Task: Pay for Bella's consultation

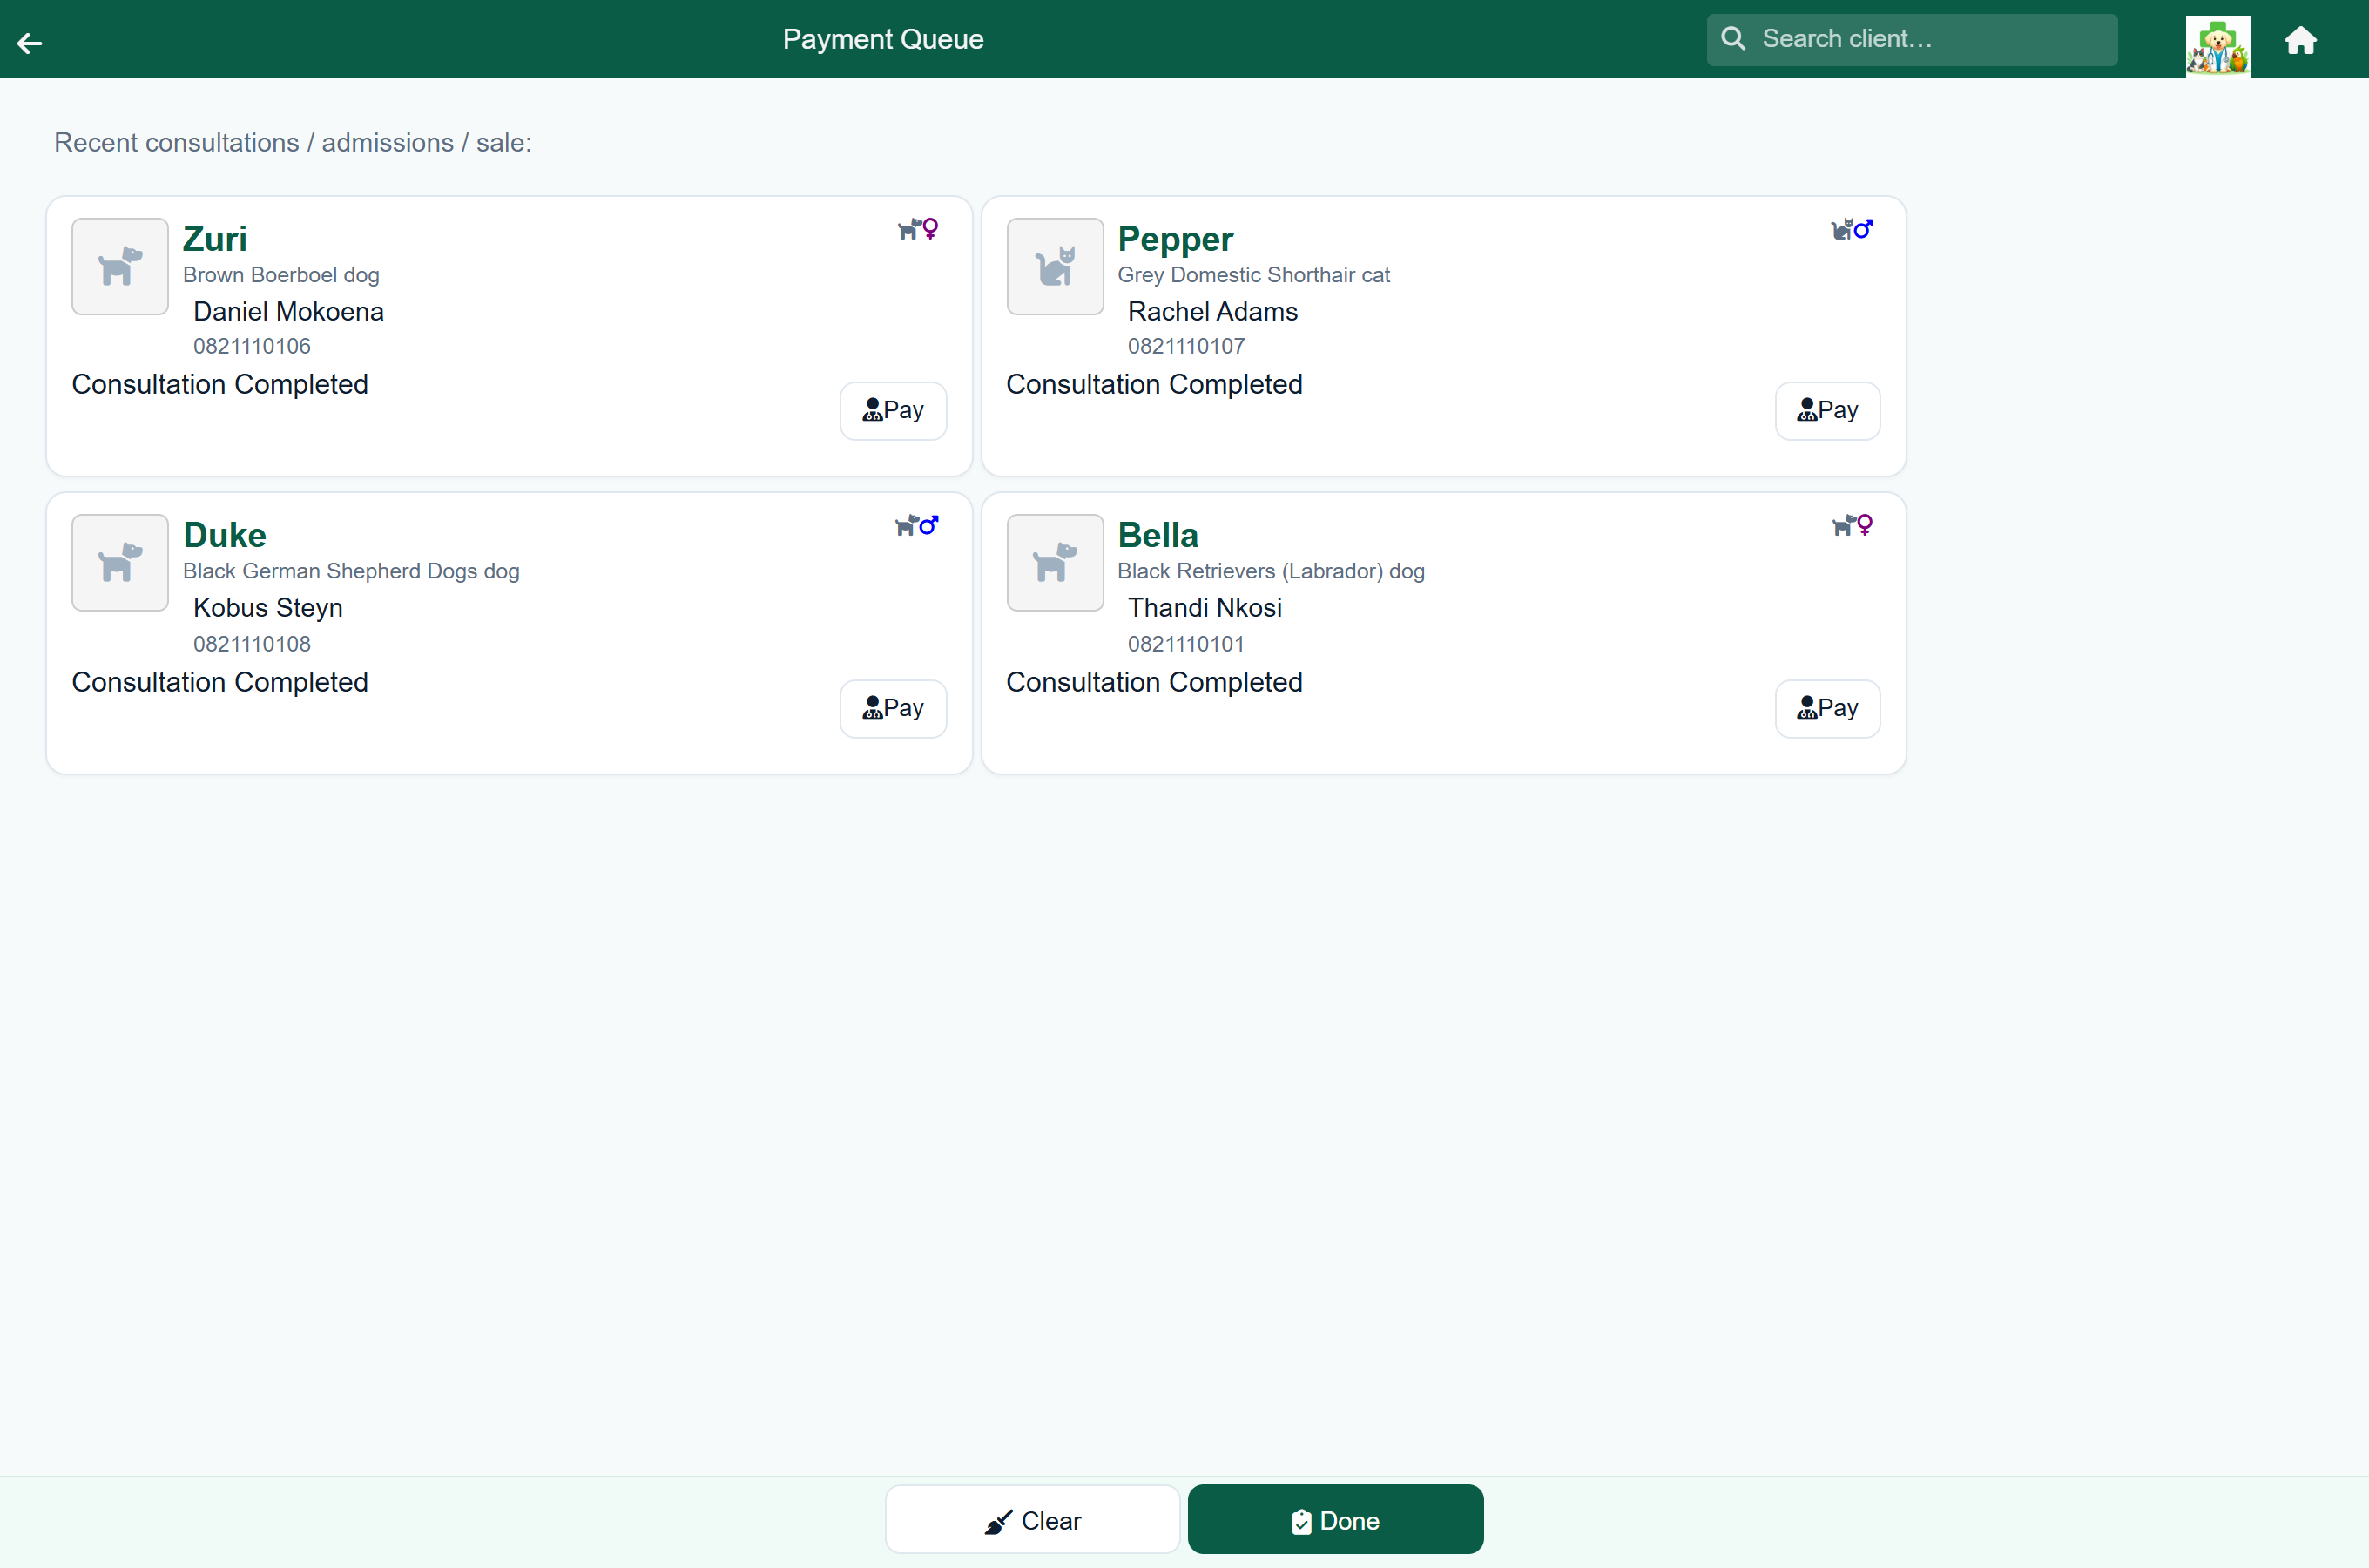Action: pos(1827,709)
